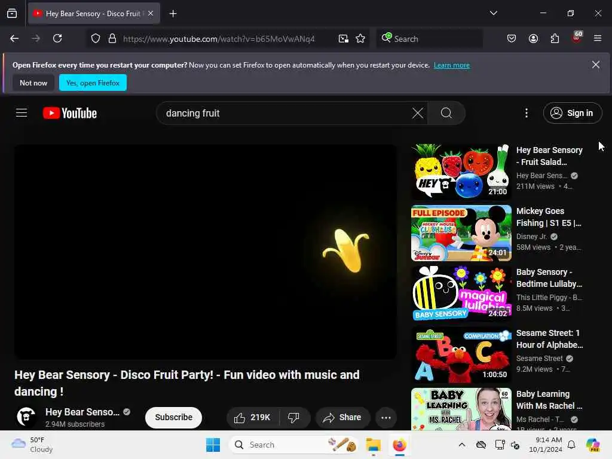Open Baby Learning With Ms Rachel title
This screenshot has width=612, height=459.
tap(549, 400)
